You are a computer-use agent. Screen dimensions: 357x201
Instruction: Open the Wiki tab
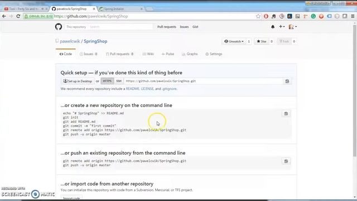[x=148, y=54]
